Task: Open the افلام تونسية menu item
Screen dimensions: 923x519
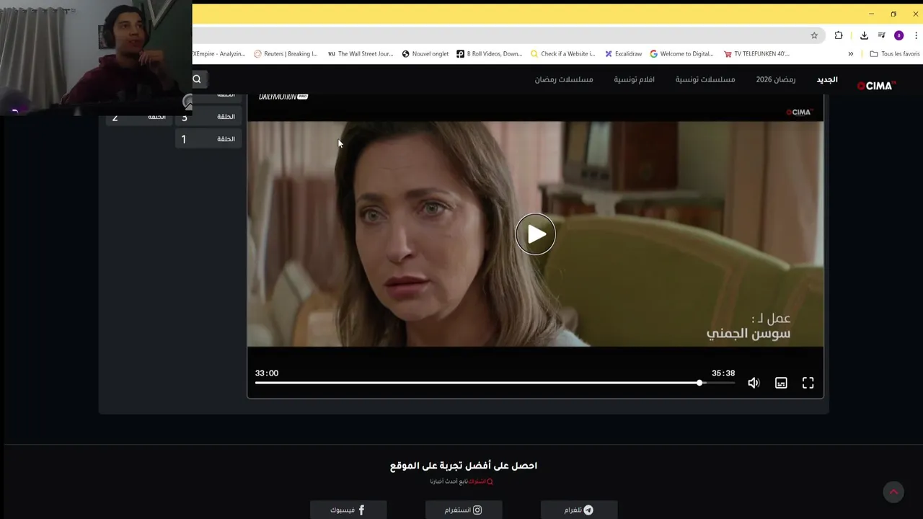Action: click(x=634, y=79)
